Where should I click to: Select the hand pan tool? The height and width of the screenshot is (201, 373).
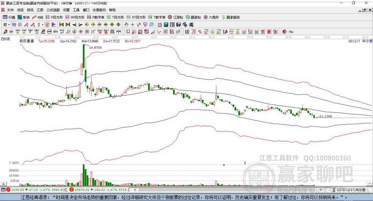tap(126, 25)
